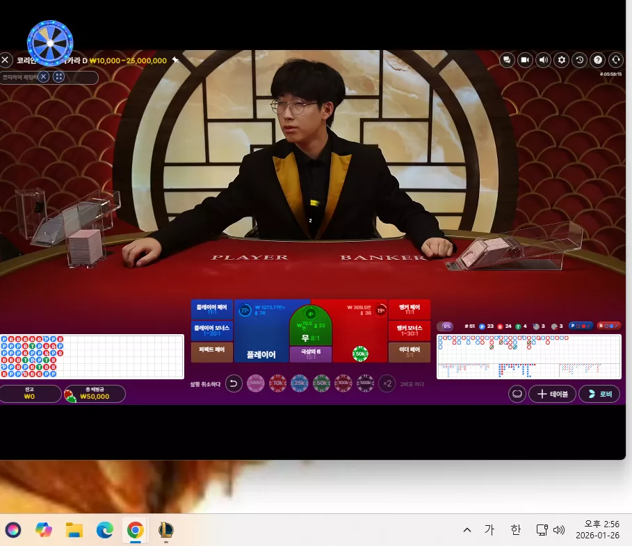Mute sound with the game speaker icon
Viewport: 632px width, 546px height.
[543, 60]
